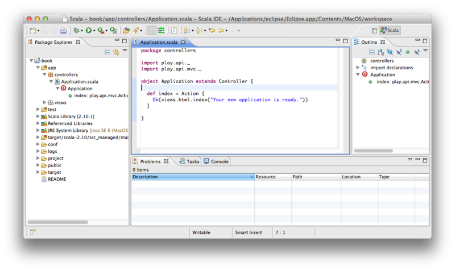Click the Search flashlight toolbar icon
This screenshot has height=271, width=455.
[x=135, y=31]
